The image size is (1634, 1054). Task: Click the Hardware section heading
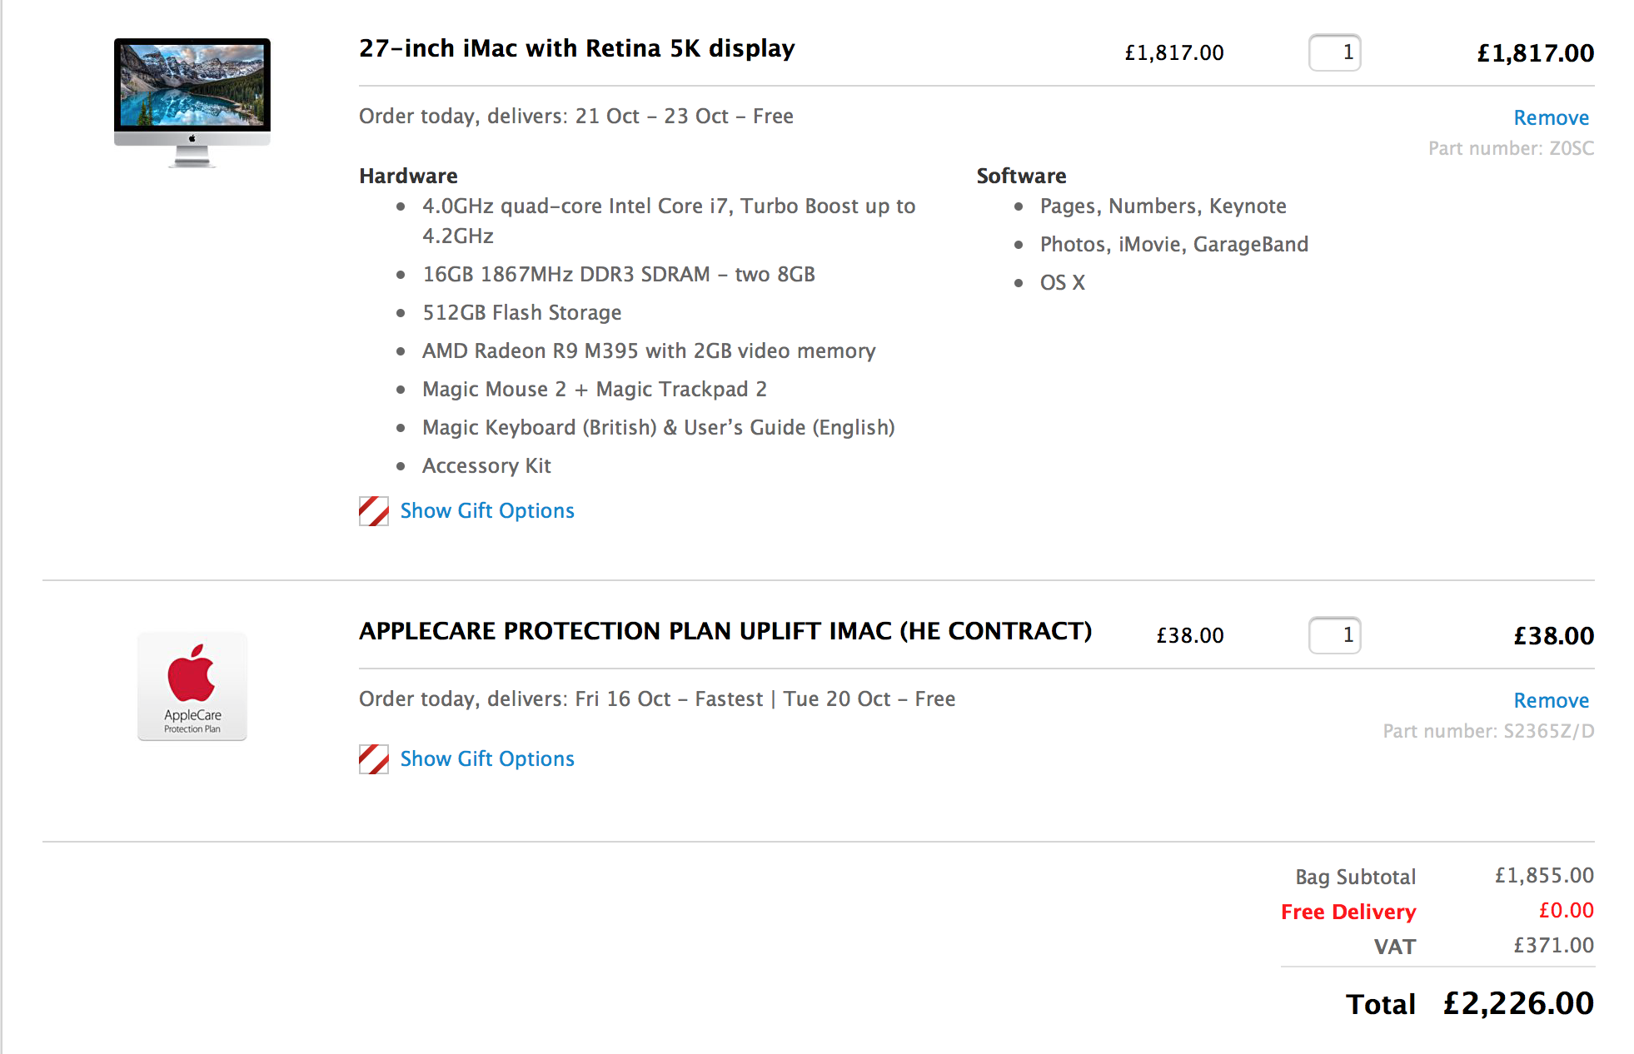pos(408,176)
